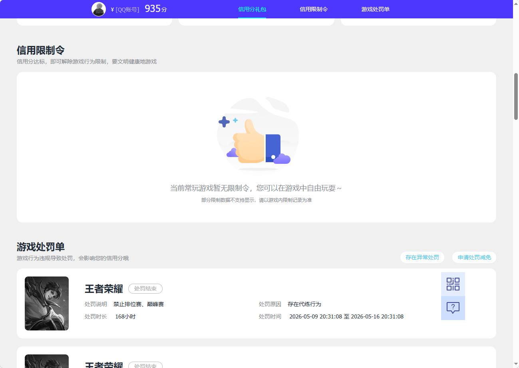Click the penalty time range 2026-05-09 to 2026-05-16
The height and width of the screenshot is (368, 519).
[346, 316]
